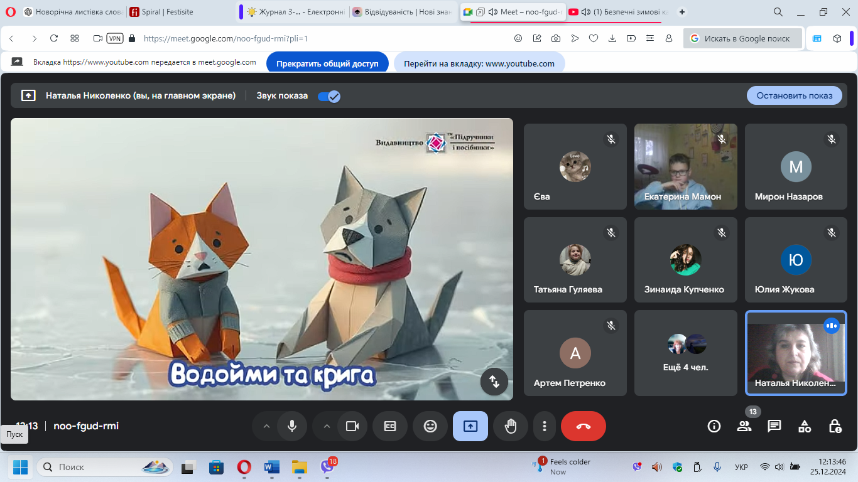Leave the call with the red hang-up button
The width and height of the screenshot is (858, 482).
pos(584,426)
